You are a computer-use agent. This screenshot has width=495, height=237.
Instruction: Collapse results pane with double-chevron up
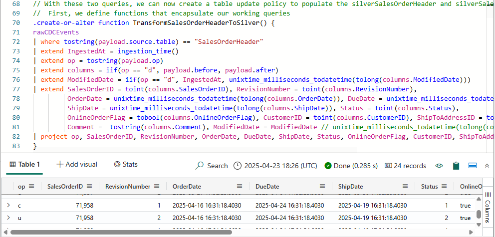[x=487, y=166]
